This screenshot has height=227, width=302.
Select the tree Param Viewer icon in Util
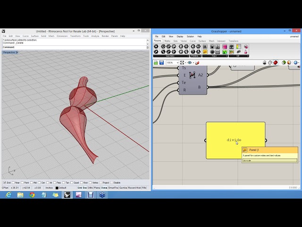232,46
